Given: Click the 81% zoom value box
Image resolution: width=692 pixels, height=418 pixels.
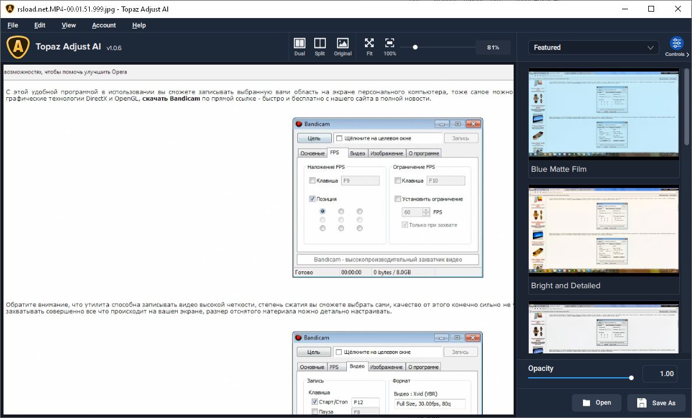Looking at the screenshot, I should [x=493, y=47].
